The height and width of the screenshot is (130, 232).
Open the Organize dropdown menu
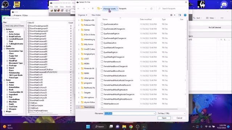(82, 15)
